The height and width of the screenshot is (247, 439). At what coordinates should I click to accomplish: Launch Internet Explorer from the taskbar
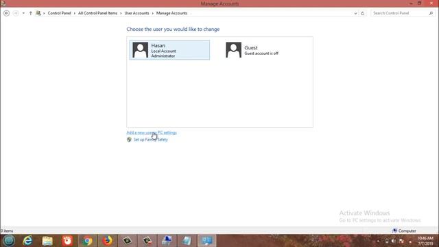click(27, 241)
